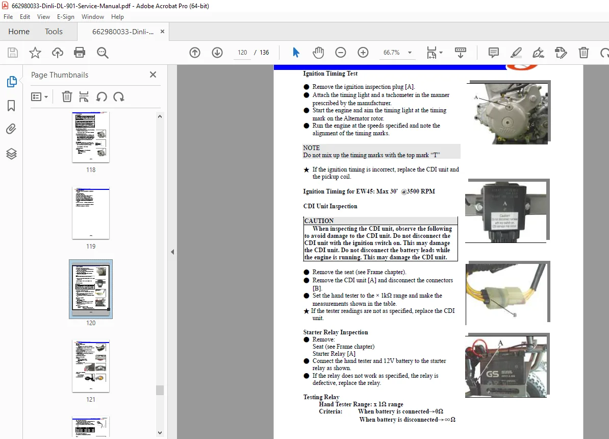Image resolution: width=609 pixels, height=439 pixels.
Task: Switch to the Home tab
Action: click(x=19, y=32)
